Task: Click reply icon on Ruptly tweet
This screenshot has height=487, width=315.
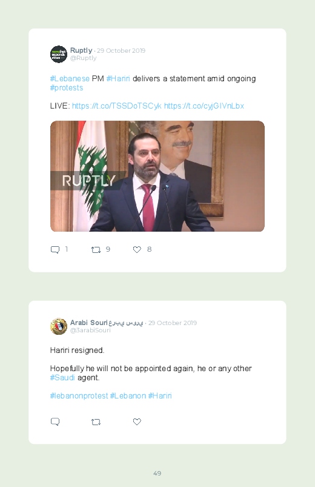Action: coord(55,249)
